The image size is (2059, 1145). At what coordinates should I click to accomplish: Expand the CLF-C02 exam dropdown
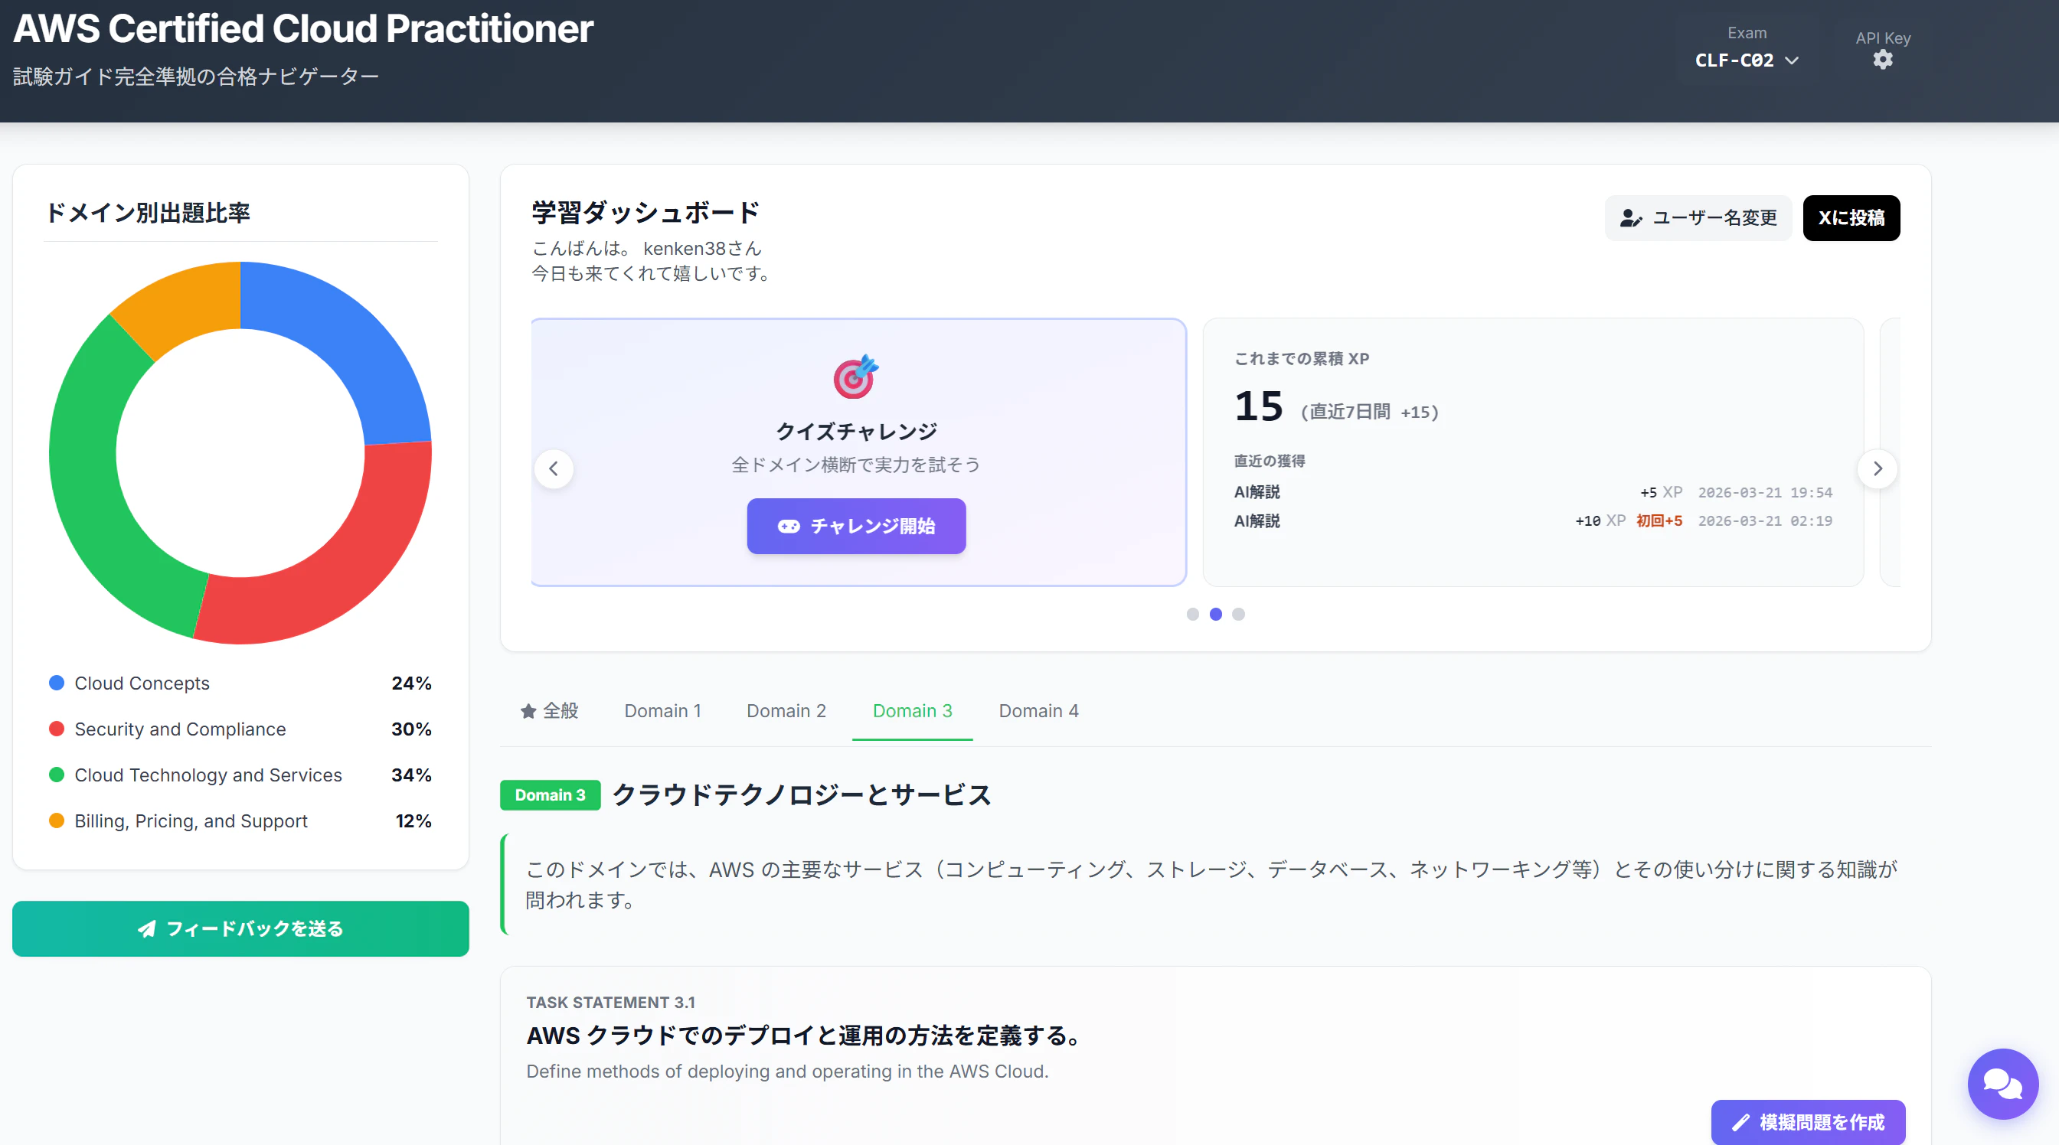1747,60
